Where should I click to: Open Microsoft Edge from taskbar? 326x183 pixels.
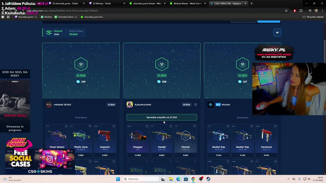click(178, 179)
